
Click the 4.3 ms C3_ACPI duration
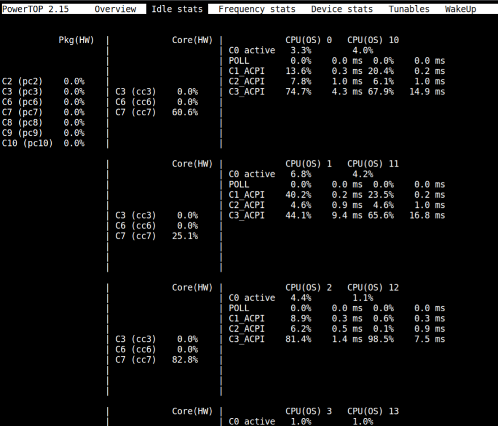click(347, 91)
